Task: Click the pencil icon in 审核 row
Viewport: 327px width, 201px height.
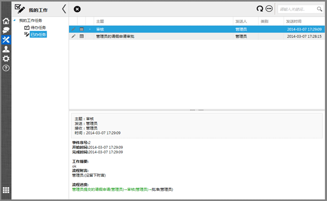Action: 73,29
